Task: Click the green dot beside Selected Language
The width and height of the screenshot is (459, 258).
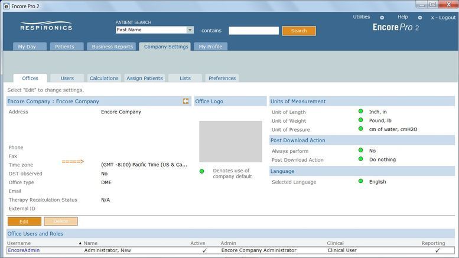Action: 360,181
